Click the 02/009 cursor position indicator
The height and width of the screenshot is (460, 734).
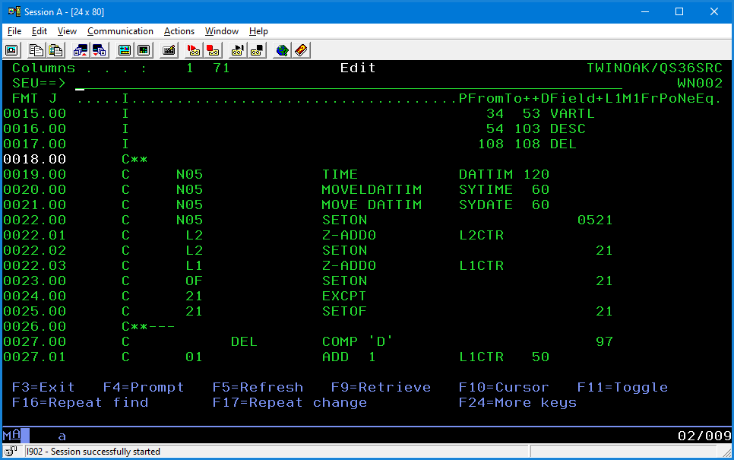704,436
